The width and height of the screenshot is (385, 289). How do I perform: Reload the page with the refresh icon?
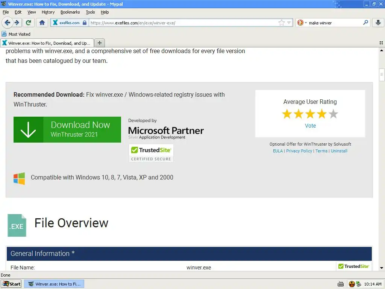click(28, 23)
